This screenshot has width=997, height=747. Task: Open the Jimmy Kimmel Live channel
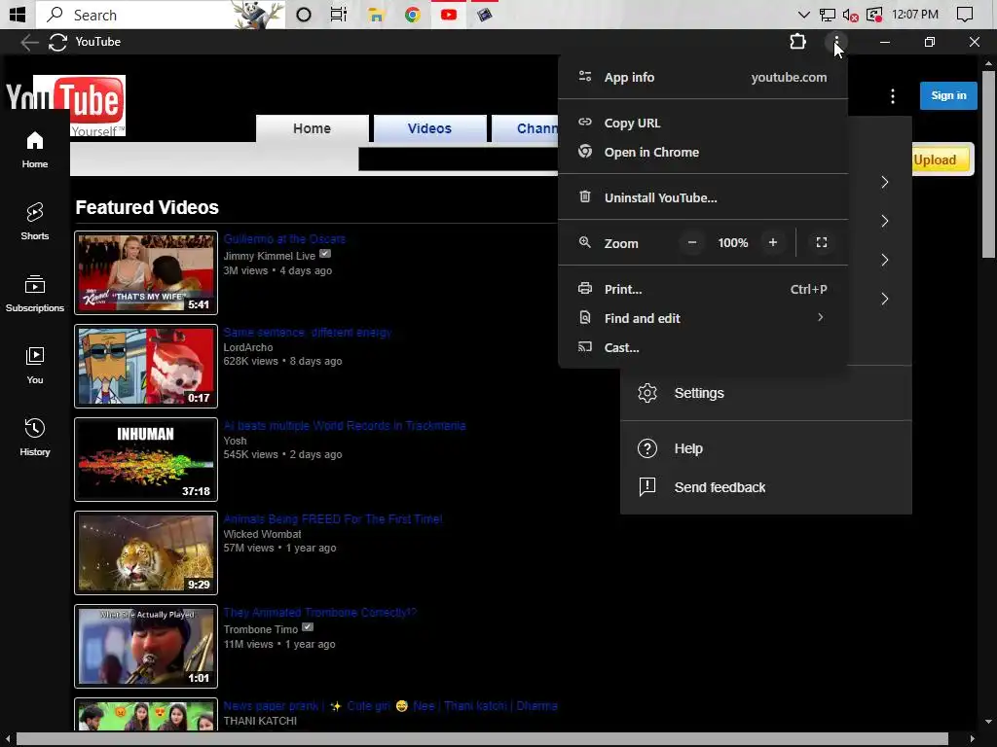point(269,256)
